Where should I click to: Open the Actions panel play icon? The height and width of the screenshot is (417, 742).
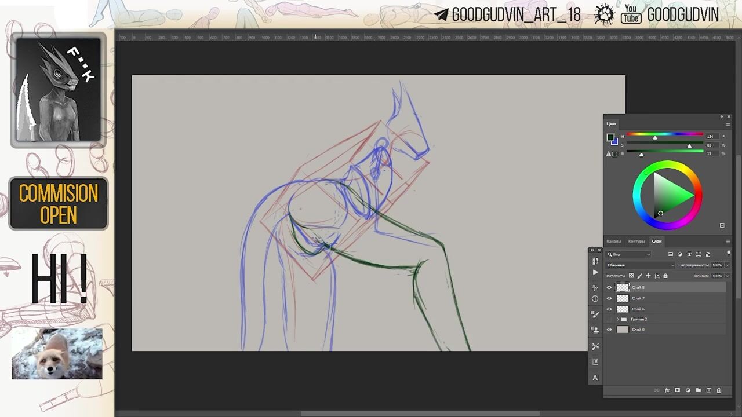pos(595,272)
